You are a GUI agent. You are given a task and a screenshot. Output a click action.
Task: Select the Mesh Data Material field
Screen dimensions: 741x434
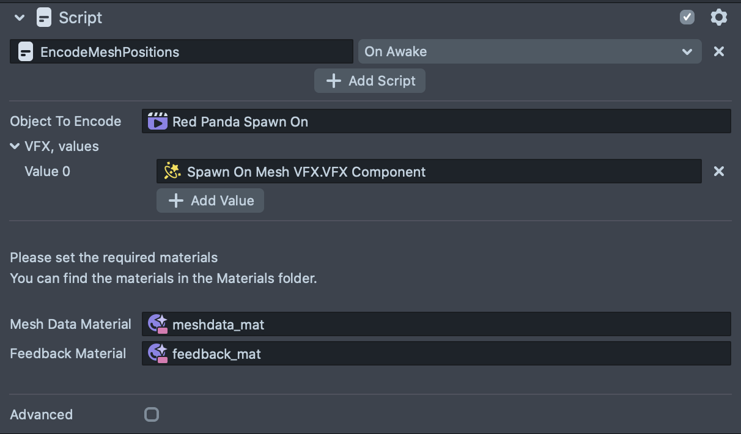tap(437, 324)
